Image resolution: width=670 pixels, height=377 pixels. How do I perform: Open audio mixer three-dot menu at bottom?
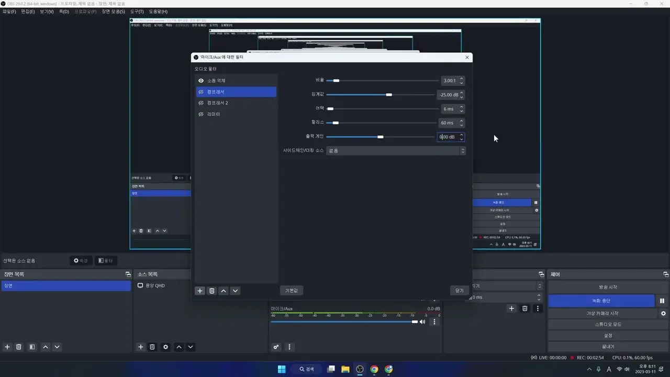point(289,347)
